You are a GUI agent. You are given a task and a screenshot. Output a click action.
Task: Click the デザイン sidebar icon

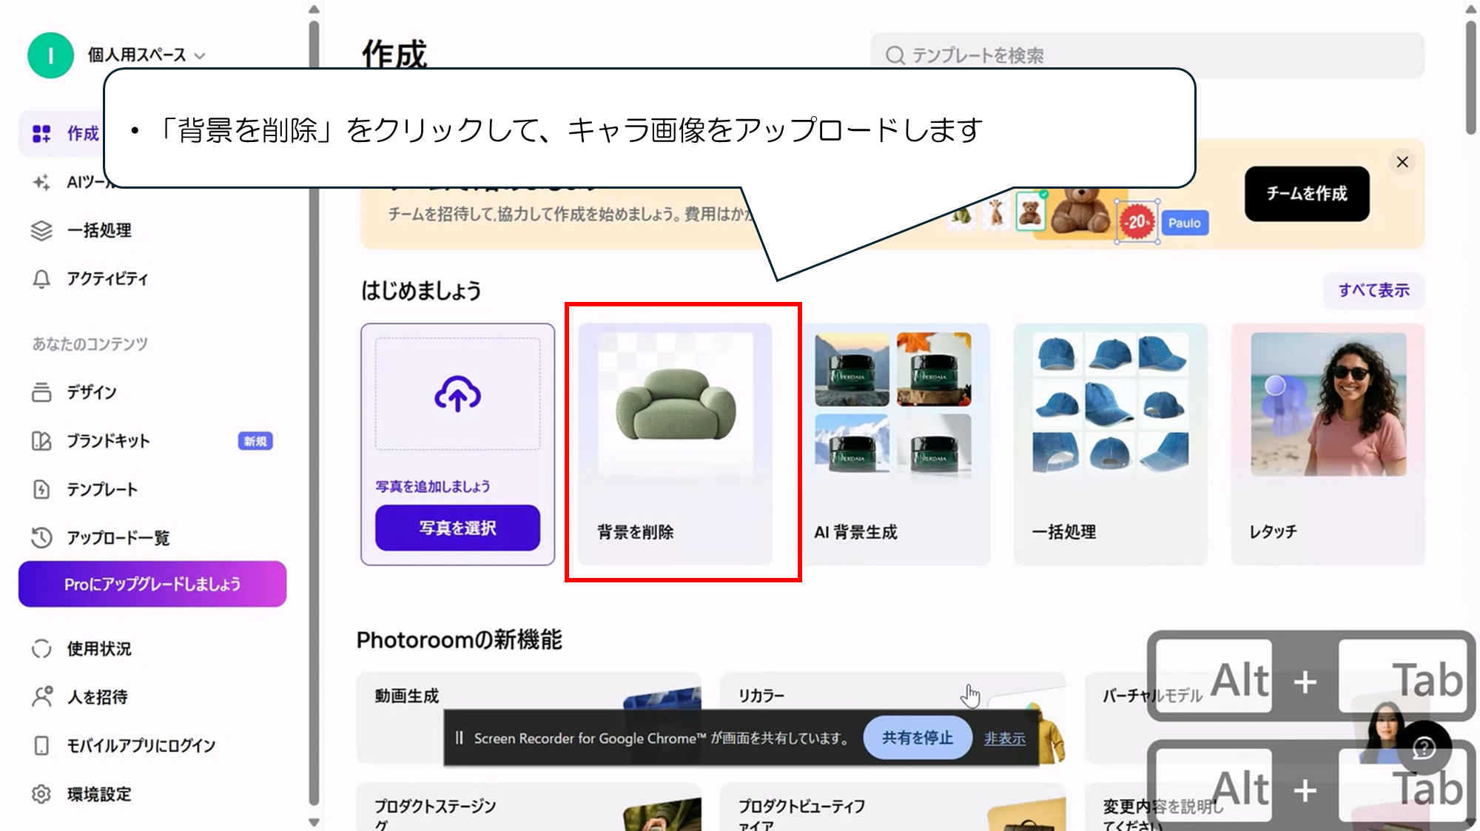[41, 392]
